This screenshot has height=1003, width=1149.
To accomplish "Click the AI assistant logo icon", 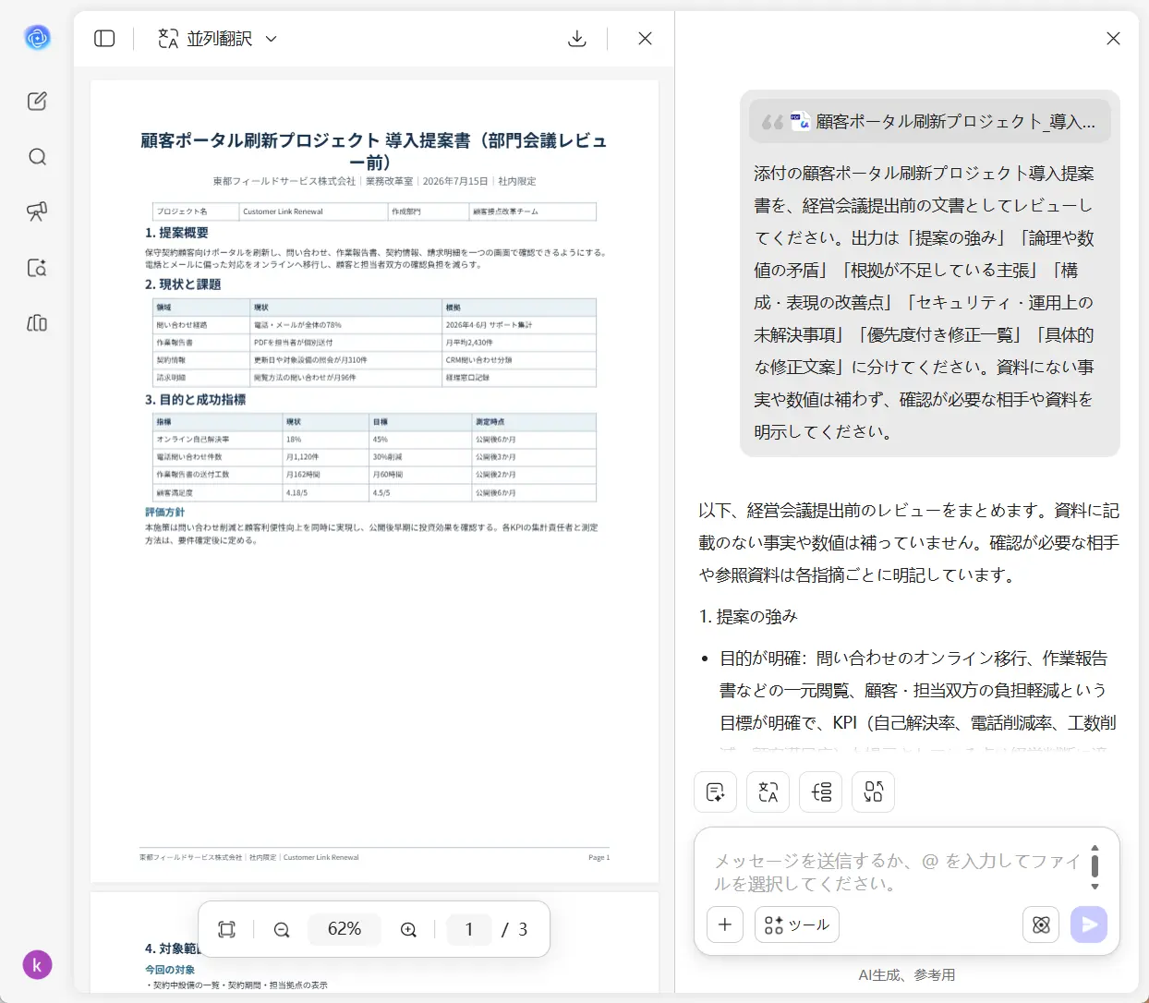I will coord(37,38).
